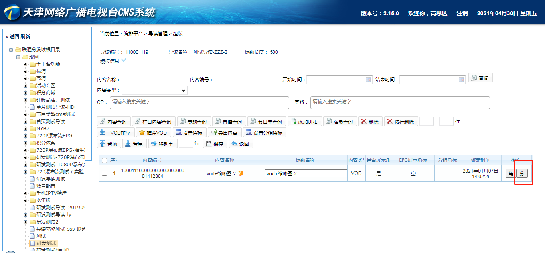Select 单片测试导读-HD tree item
The height and width of the screenshot is (253, 545).
click(x=55, y=107)
